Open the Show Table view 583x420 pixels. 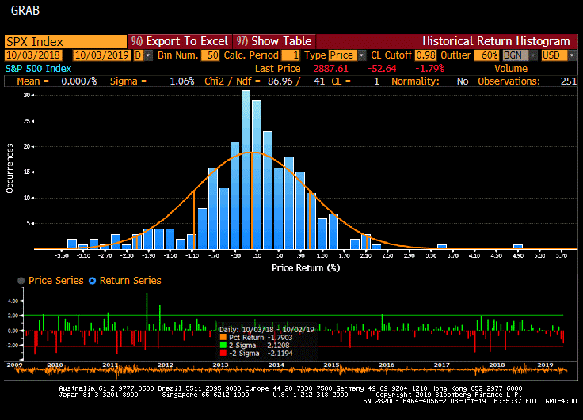[x=274, y=41]
